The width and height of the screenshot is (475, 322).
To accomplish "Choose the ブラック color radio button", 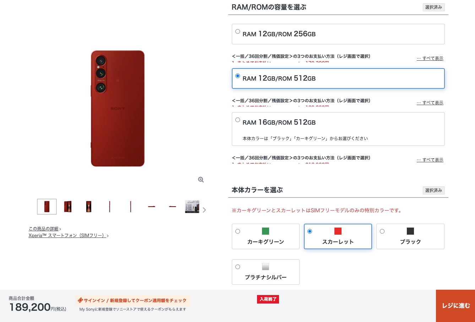I will click(382, 231).
